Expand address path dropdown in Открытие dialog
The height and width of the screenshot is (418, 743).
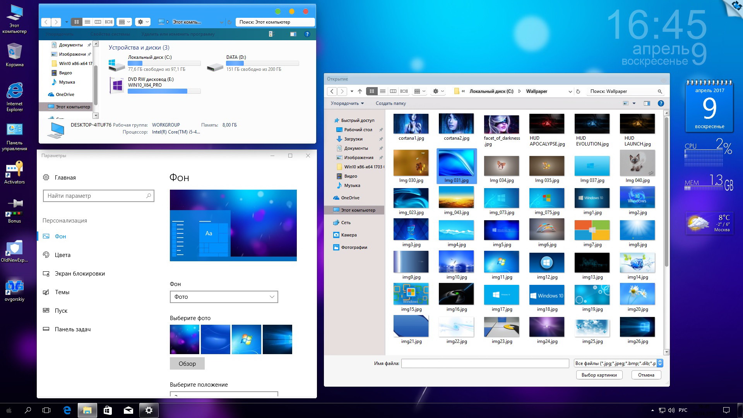click(x=570, y=92)
